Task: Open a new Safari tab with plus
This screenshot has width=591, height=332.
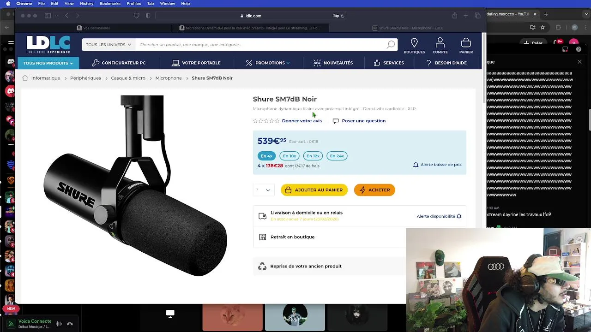Action: coord(466,16)
